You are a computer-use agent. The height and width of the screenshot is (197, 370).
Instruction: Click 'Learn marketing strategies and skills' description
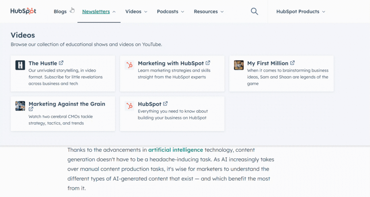pyautogui.click(x=174, y=74)
